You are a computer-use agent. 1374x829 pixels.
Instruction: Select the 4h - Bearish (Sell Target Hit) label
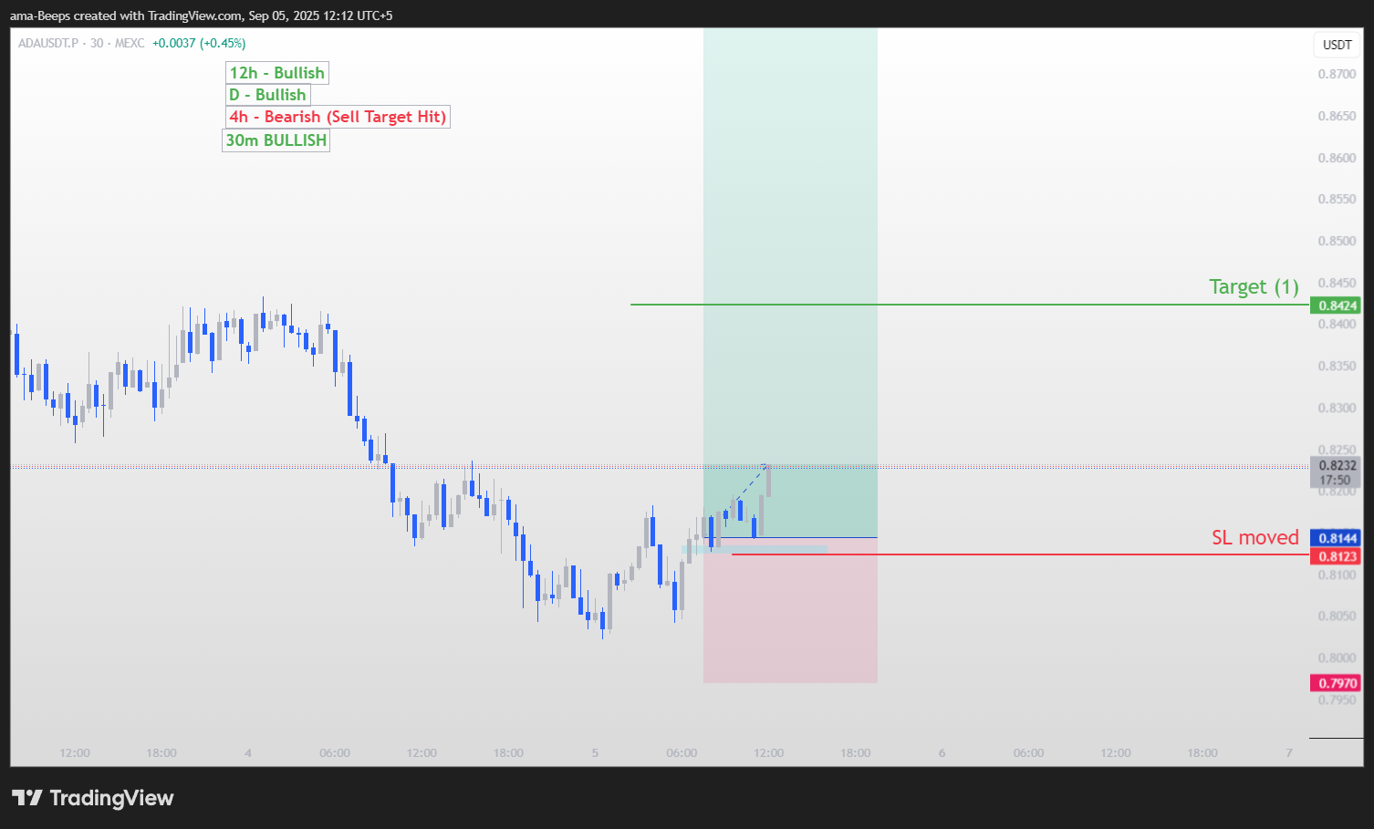[x=338, y=117]
